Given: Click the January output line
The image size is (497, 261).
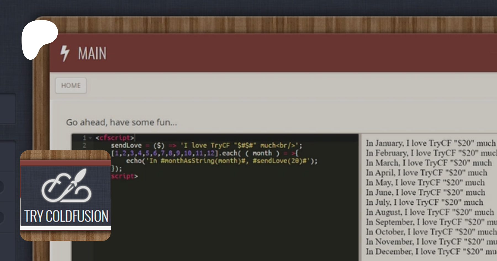Looking at the screenshot, I should pos(430,143).
